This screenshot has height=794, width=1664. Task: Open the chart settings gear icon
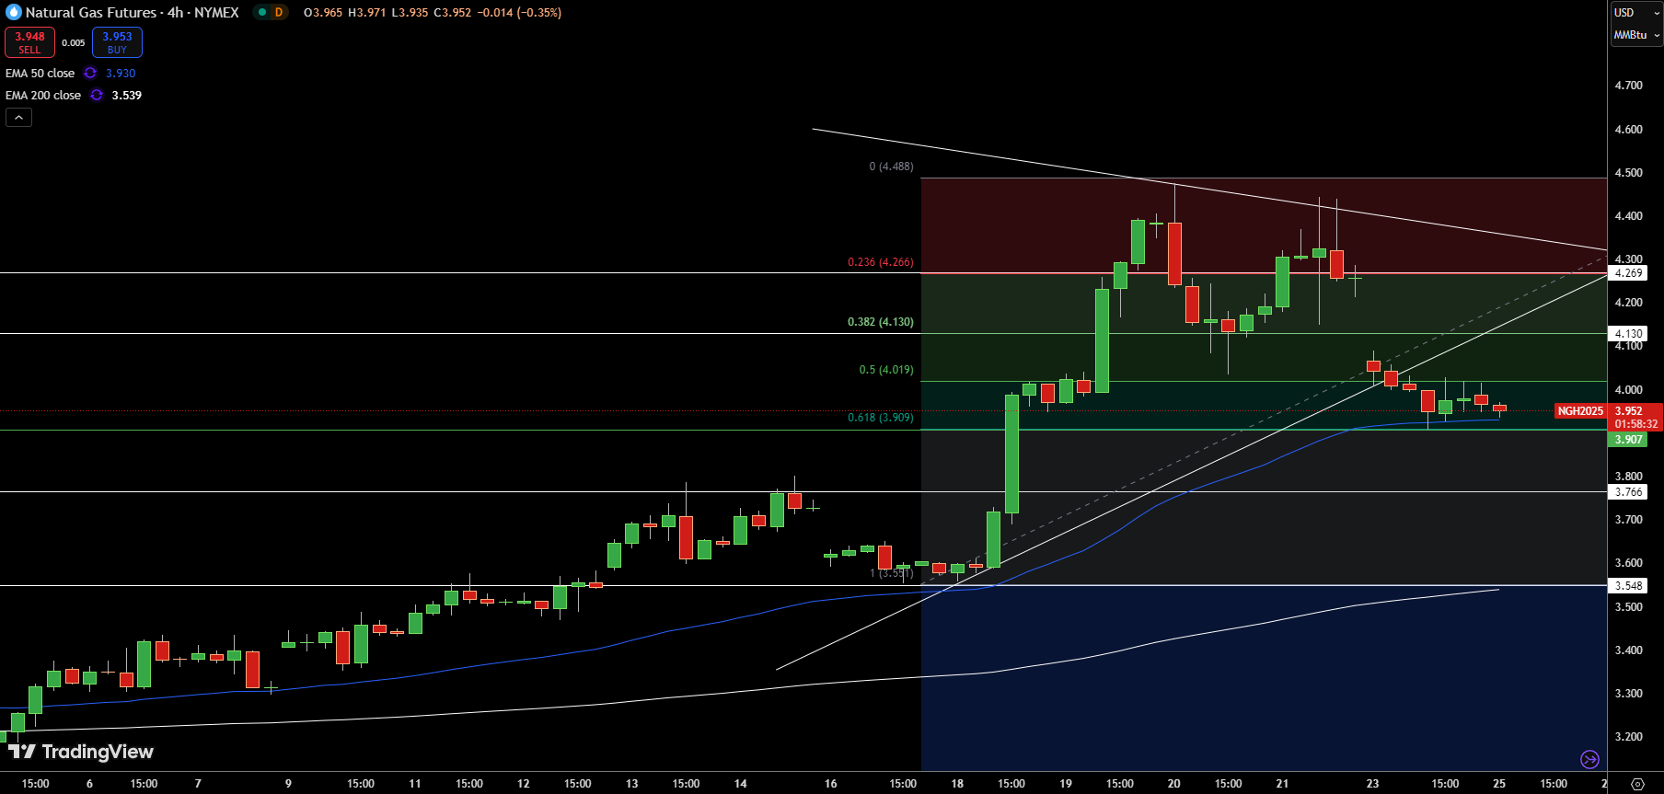pos(1637,784)
